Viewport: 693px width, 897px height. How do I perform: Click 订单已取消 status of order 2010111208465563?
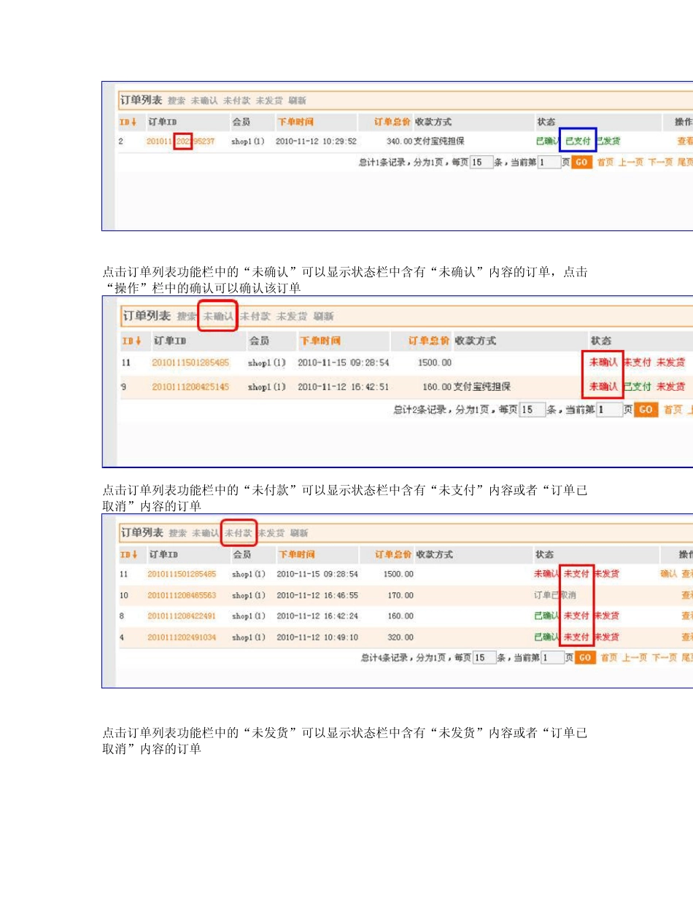(x=555, y=595)
